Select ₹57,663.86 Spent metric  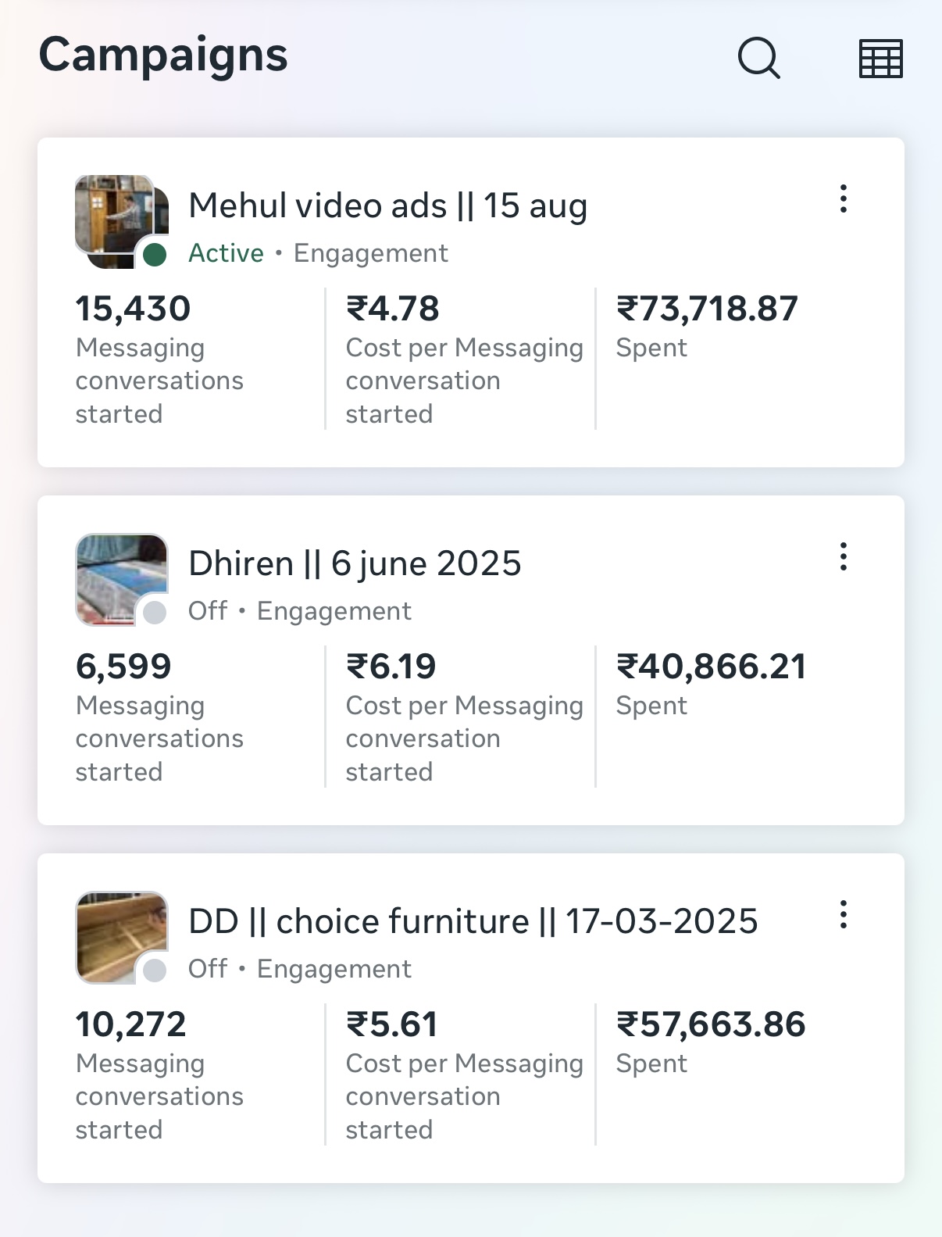pos(710,1025)
